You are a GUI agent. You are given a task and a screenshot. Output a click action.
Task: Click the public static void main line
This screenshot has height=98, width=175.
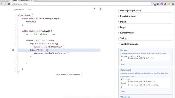tap(41, 19)
